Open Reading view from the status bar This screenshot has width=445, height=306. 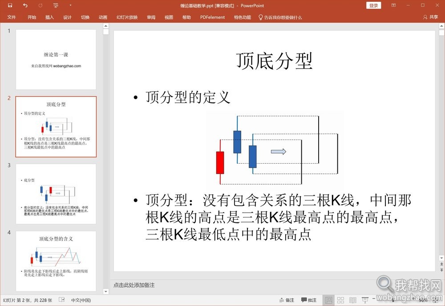(352, 300)
